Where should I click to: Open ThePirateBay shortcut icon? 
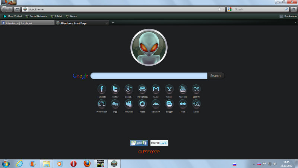pyautogui.click(x=142, y=89)
